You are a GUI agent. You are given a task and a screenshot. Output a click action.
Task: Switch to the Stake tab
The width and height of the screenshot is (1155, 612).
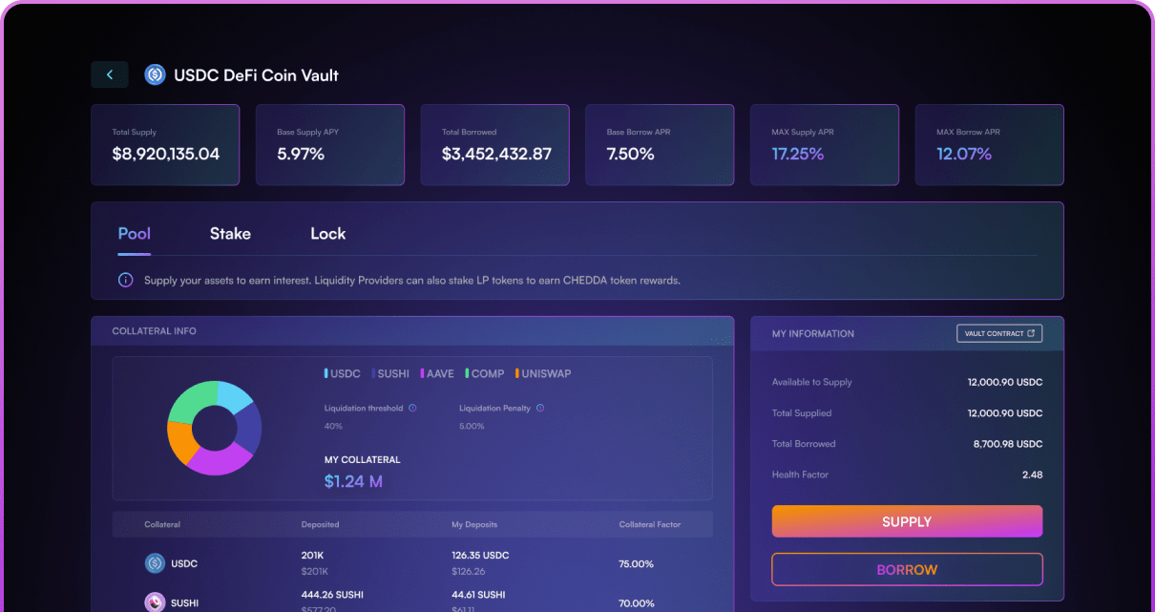tap(229, 233)
